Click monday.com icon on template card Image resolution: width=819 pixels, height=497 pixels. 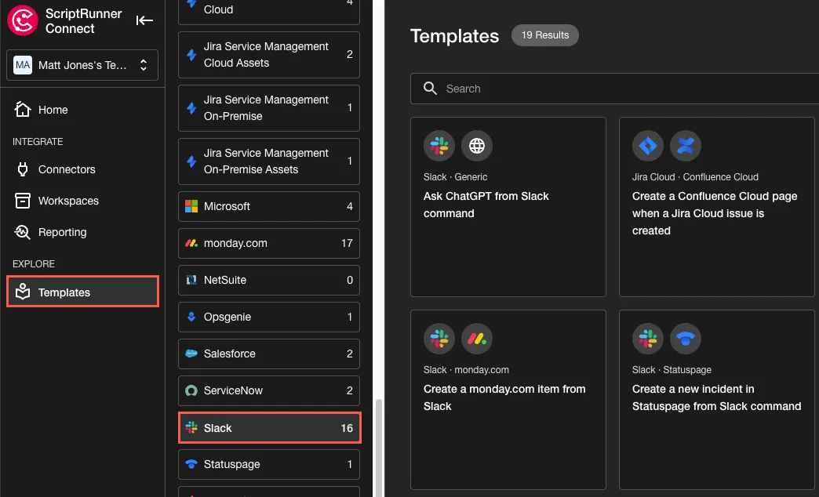477,339
